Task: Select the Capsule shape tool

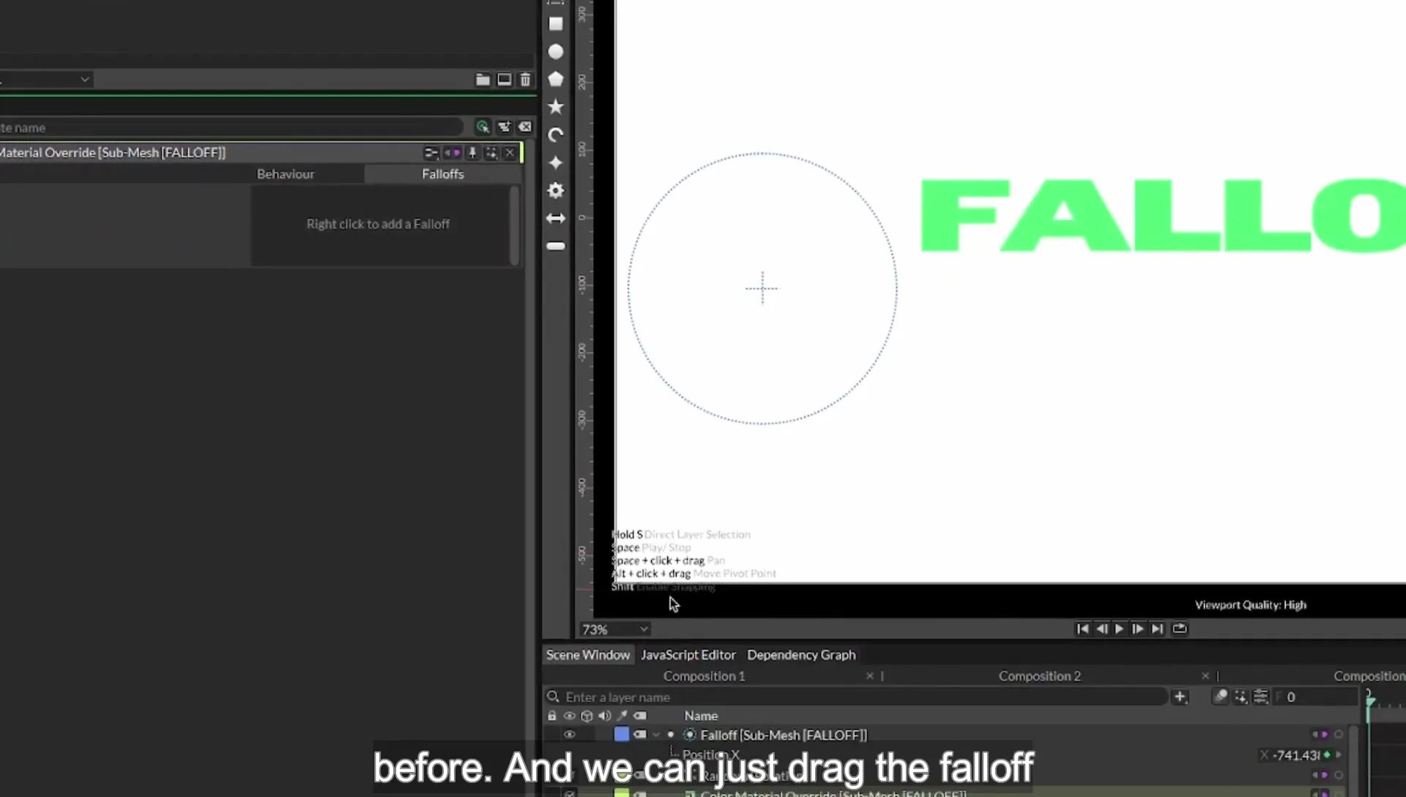Action: 556,246
